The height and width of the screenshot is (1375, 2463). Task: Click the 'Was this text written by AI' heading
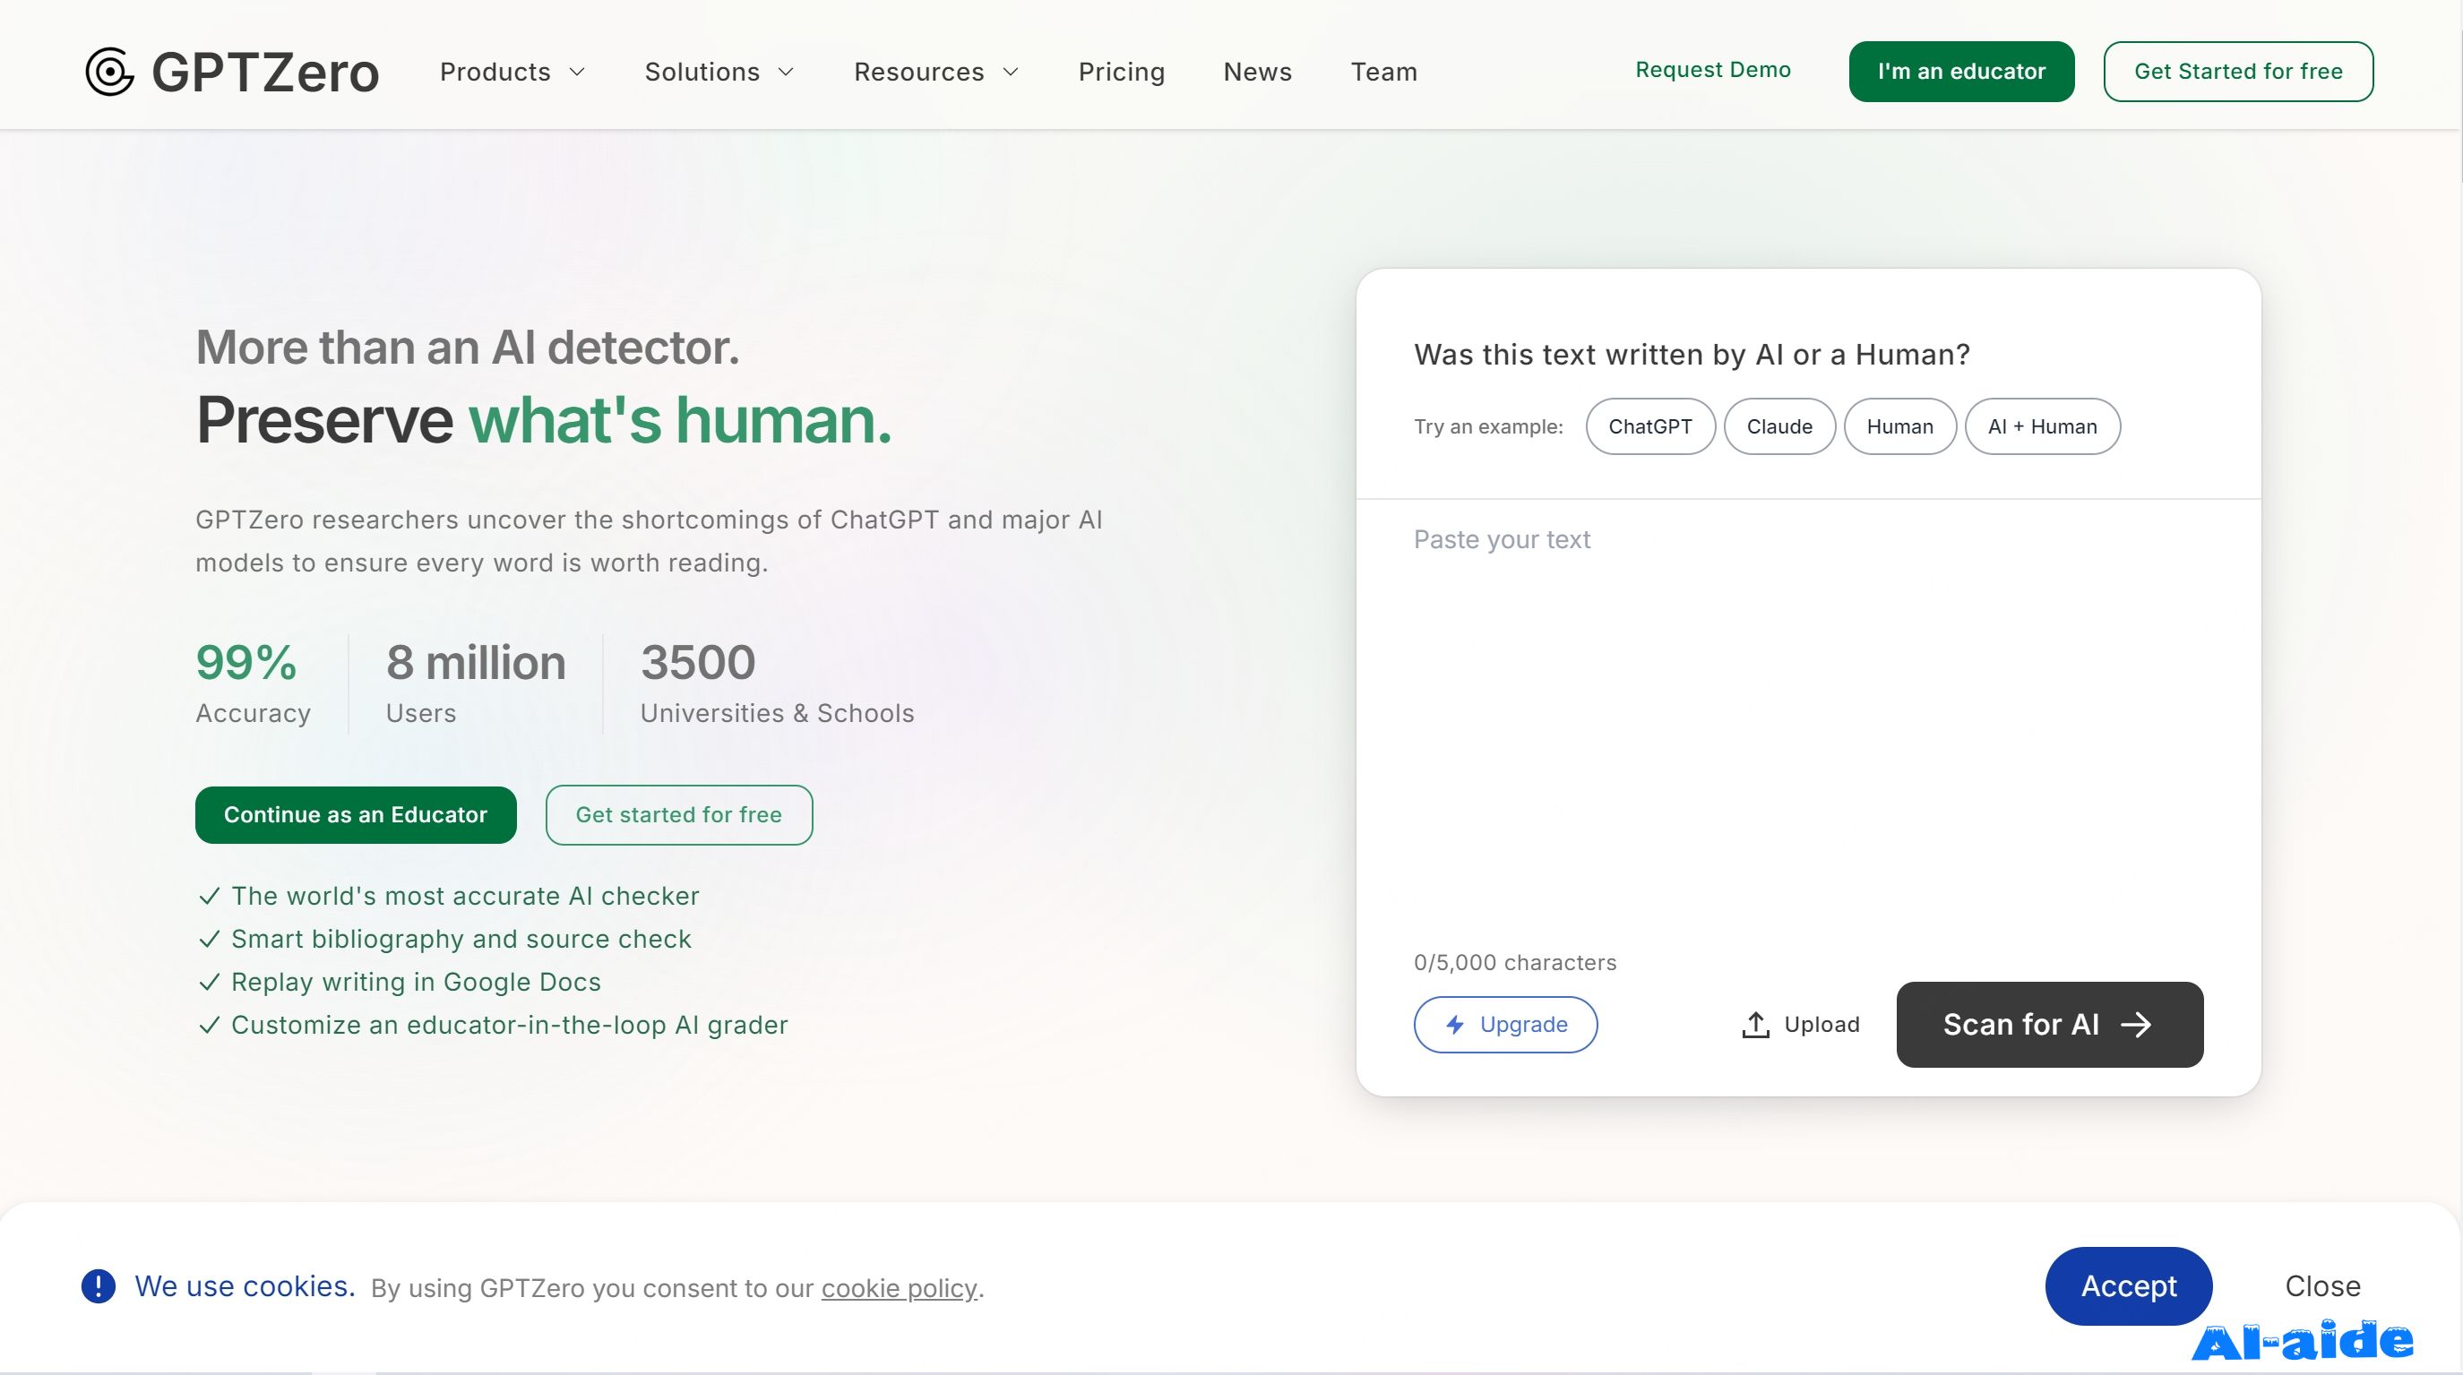coord(1692,355)
